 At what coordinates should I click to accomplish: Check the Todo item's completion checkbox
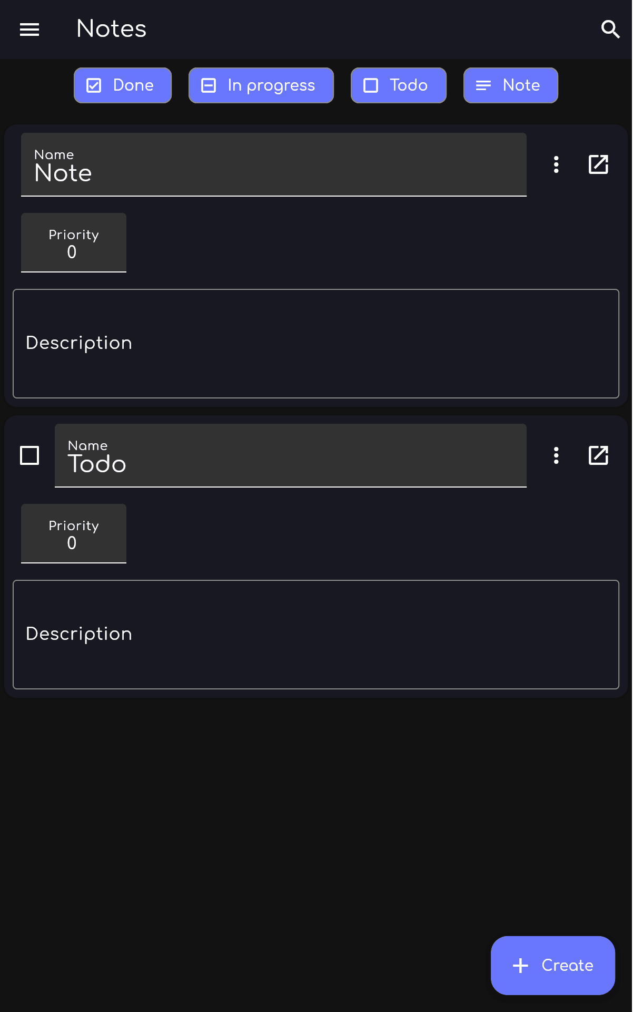coord(29,455)
